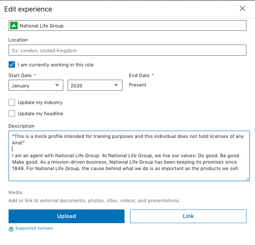Click the Upload media button

point(66,216)
